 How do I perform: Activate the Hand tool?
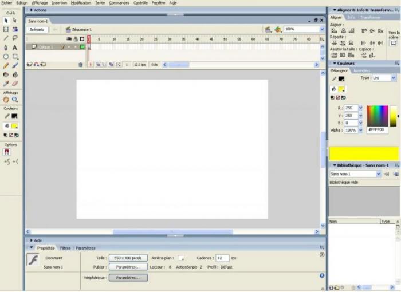(6, 100)
